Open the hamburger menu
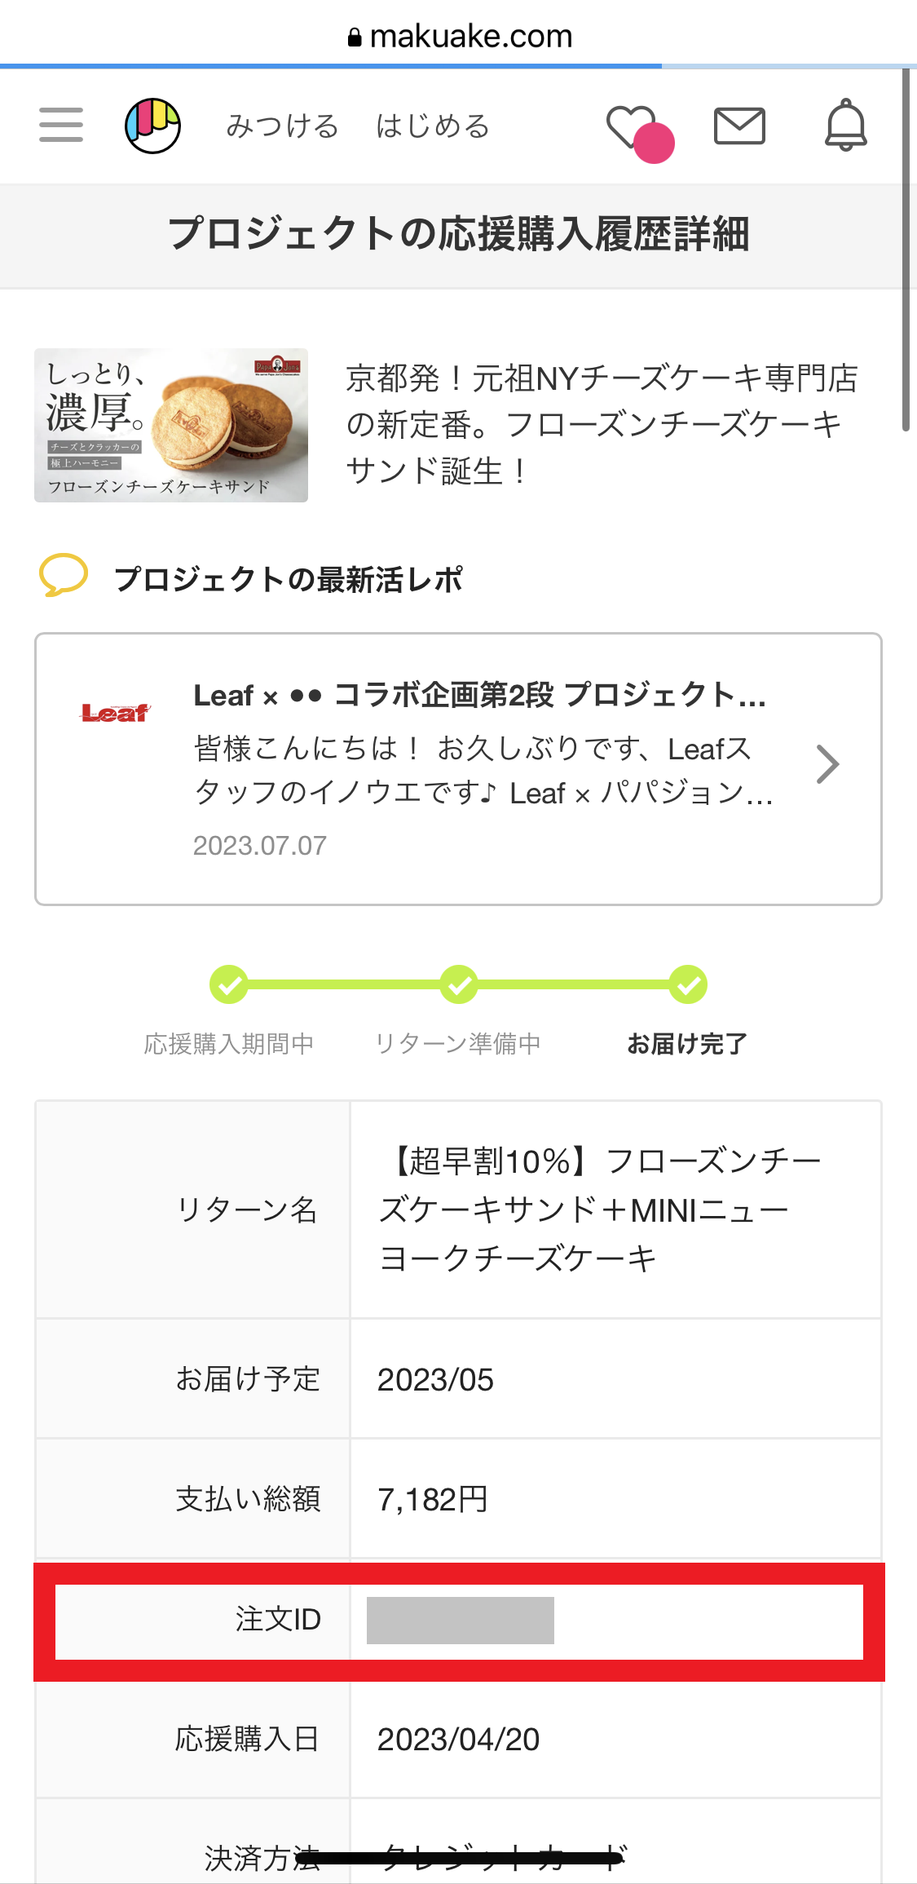917x1884 pixels. tap(61, 126)
